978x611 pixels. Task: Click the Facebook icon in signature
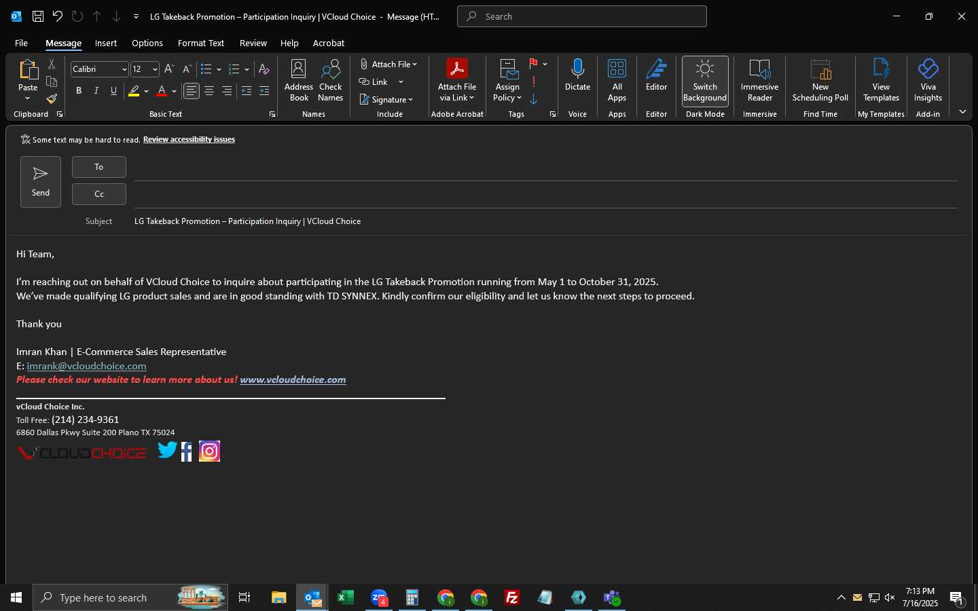coord(187,451)
